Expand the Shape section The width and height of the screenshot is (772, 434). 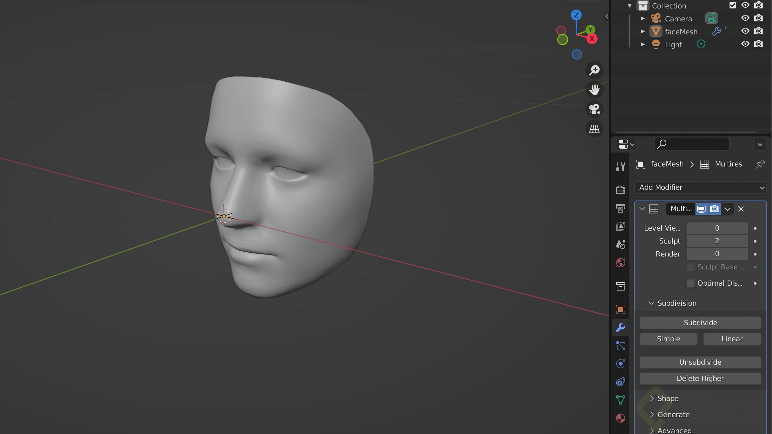[668, 398]
